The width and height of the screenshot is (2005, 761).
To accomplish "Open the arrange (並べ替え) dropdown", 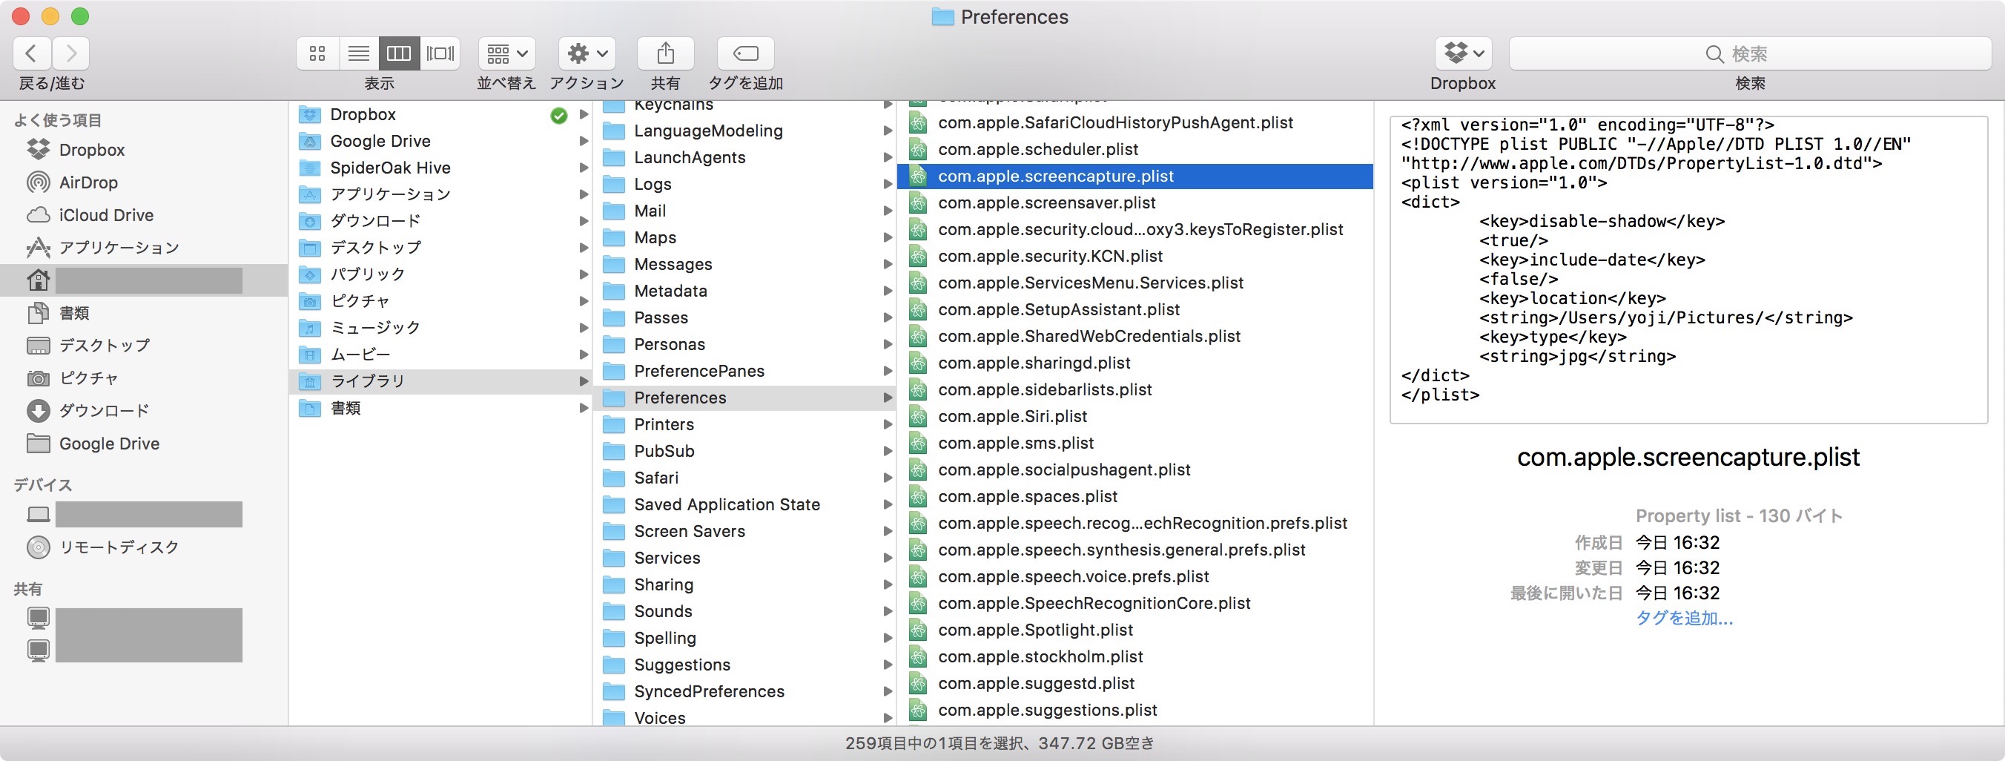I will click(x=506, y=53).
